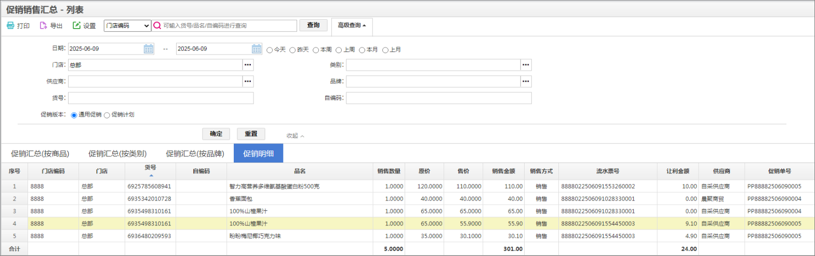
Task: Select 今天 radio button
Action: pos(270,50)
